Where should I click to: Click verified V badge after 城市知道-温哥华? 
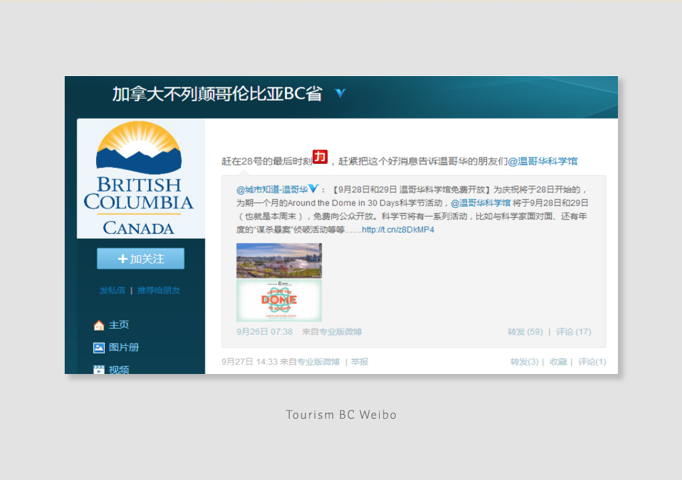(x=314, y=189)
